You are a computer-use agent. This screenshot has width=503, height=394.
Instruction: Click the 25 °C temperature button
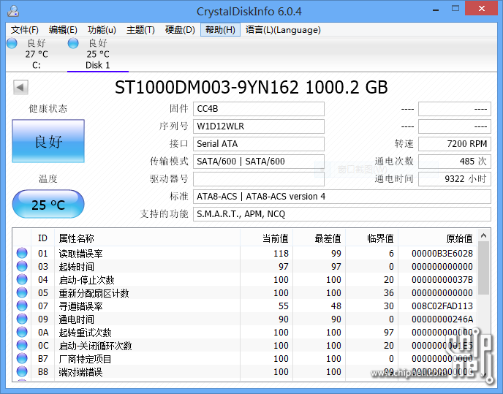tap(48, 205)
